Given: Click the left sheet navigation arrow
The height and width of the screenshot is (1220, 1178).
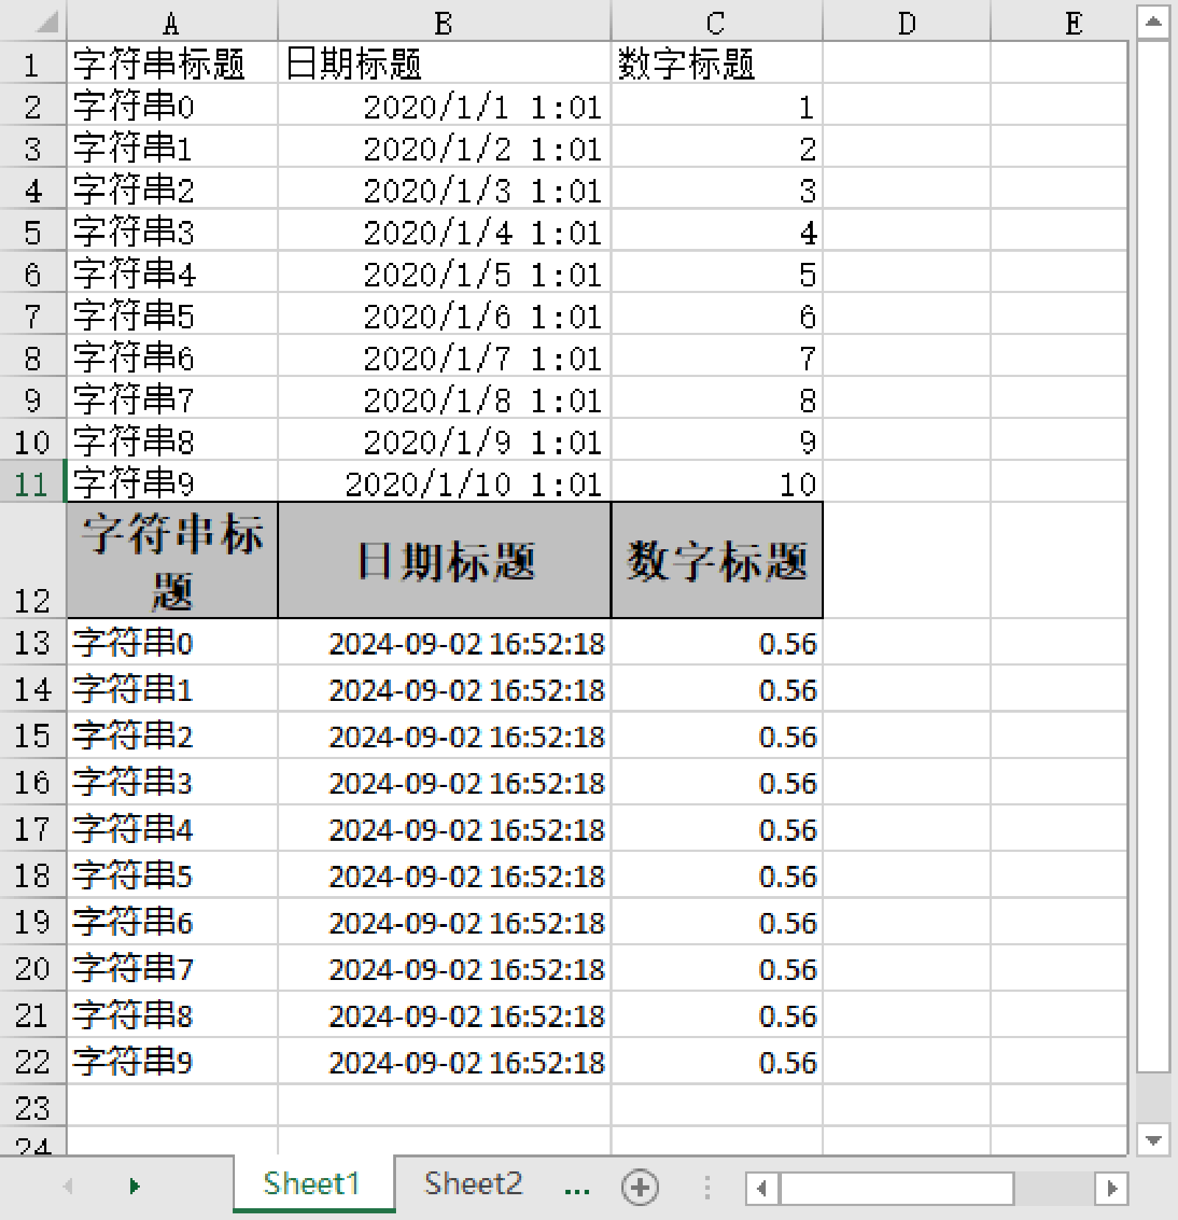Looking at the screenshot, I should point(66,1187).
